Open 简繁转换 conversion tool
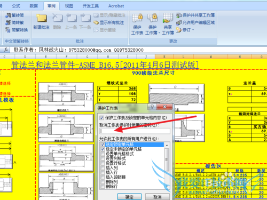Viewport: 267px width, 200px height. (x=17, y=30)
